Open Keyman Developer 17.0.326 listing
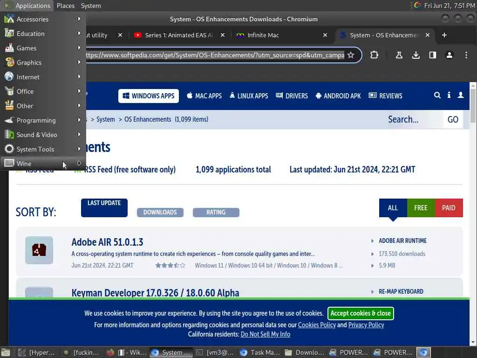This screenshot has width=477, height=358. tap(155, 293)
